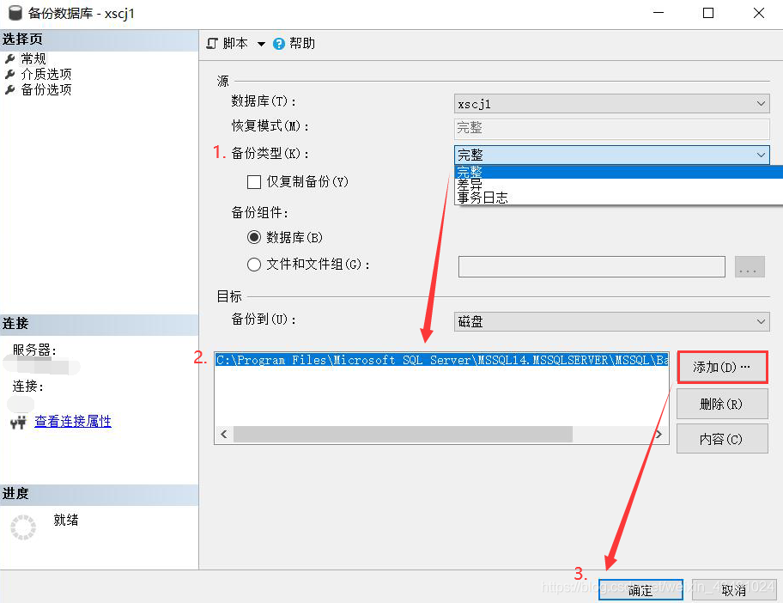Click the 删除 button
783x603 pixels.
tap(721, 404)
